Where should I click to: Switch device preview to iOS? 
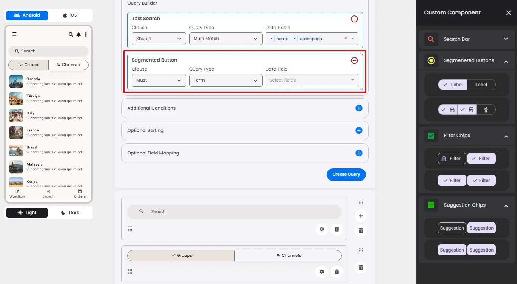[70, 15]
